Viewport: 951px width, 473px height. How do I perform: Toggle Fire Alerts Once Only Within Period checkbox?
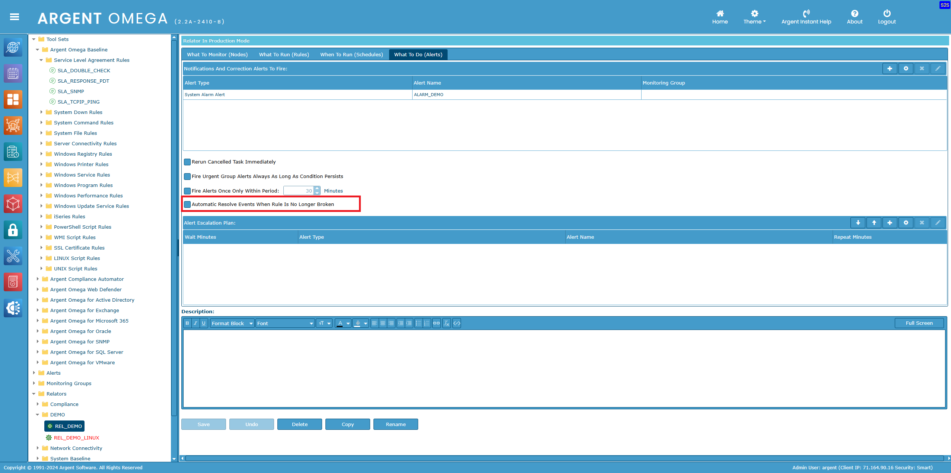point(187,191)
